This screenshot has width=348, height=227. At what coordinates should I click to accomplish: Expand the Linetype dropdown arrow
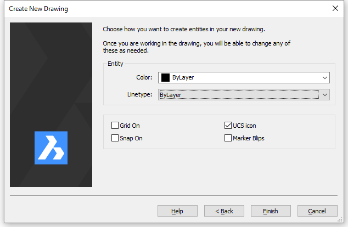pyautogui.click(x=325, y=95)
